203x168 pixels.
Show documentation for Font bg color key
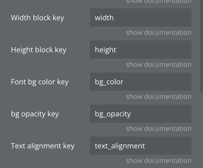pyautogui.click(x=159, y=96)
